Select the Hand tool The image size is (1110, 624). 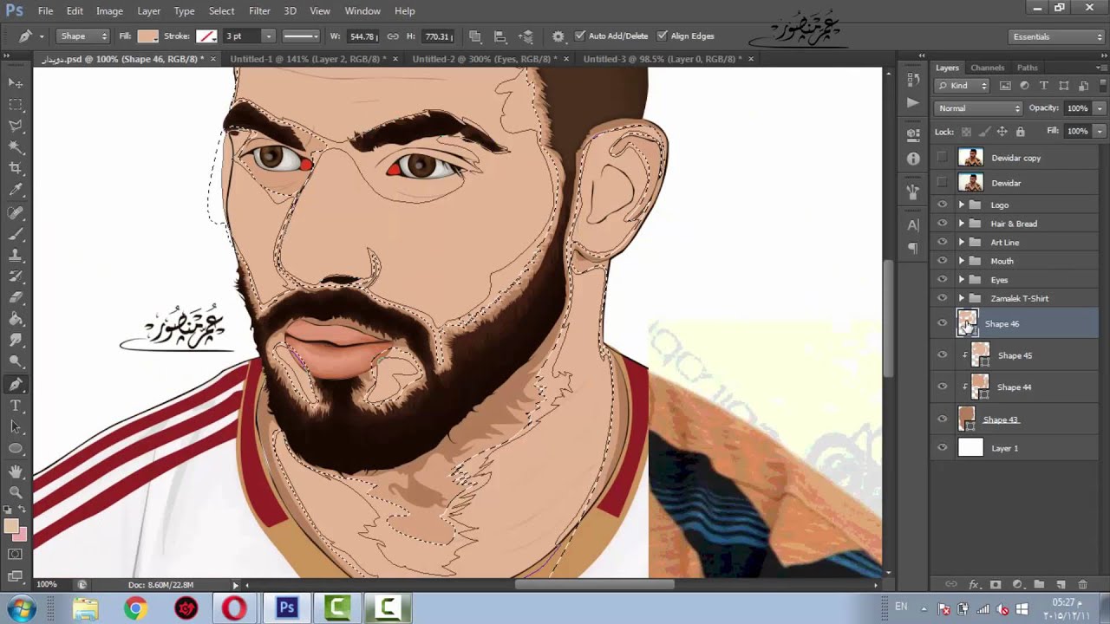tap(16, 471)
